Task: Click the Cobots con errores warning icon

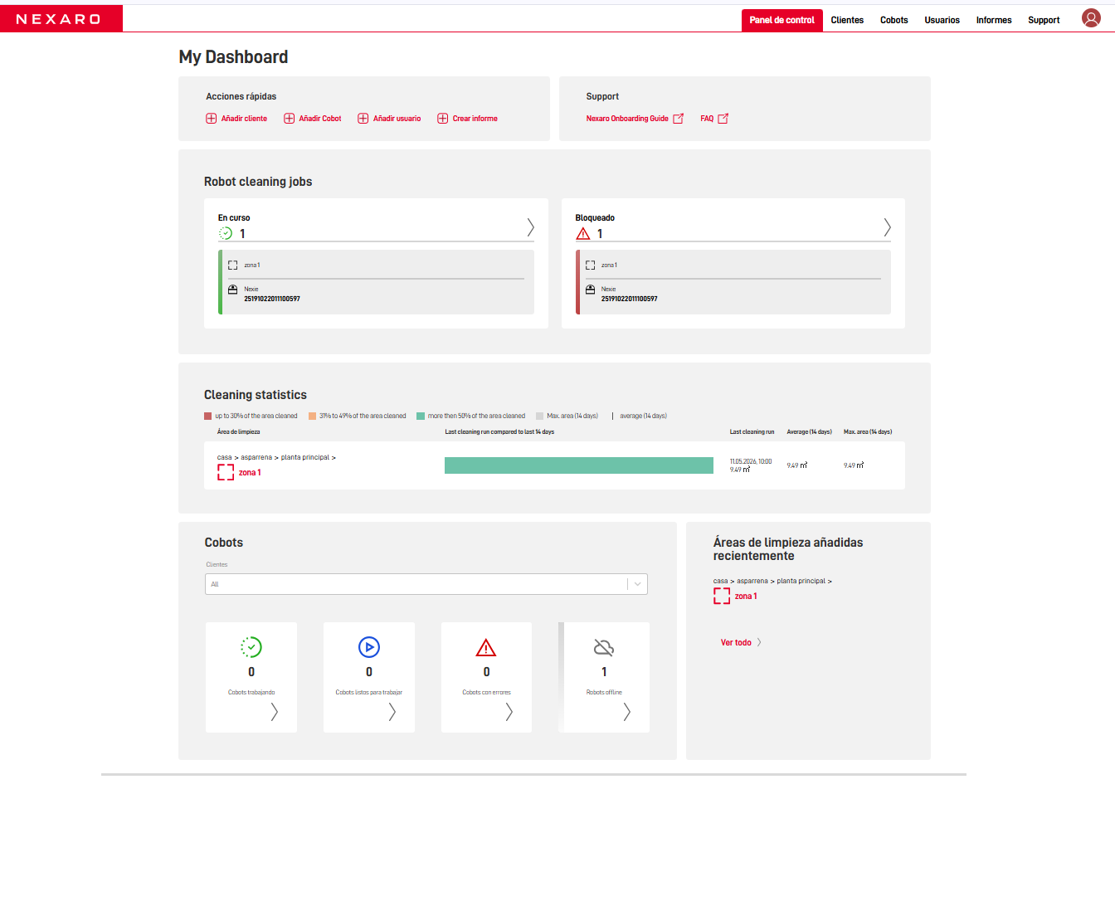Action: (x=486, y=647)
